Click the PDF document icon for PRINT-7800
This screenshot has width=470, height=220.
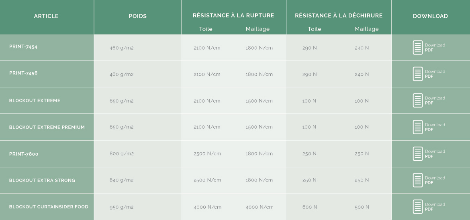417,153
